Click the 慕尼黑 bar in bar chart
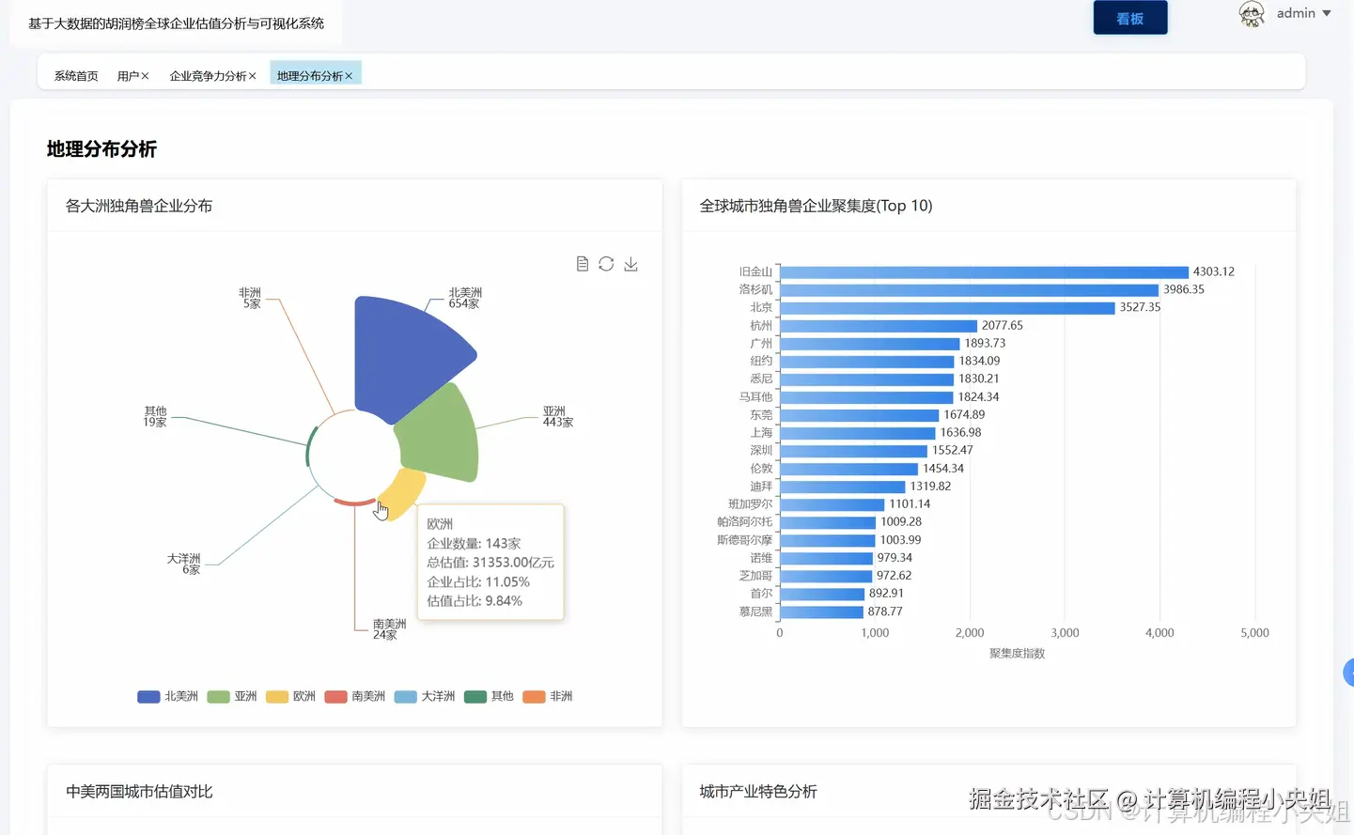Screen dimensions: 1354x835 coord(821,611)
